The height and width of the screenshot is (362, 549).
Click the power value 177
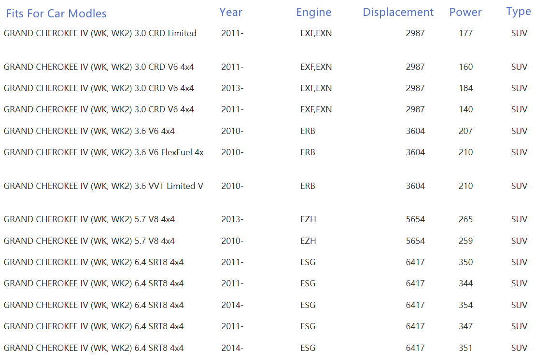pos(465,33)
